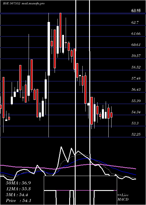Select the 56.43 price axis label
Image resolution: width=146 pixels, height=205 pixels.
[x=136, y=89]
